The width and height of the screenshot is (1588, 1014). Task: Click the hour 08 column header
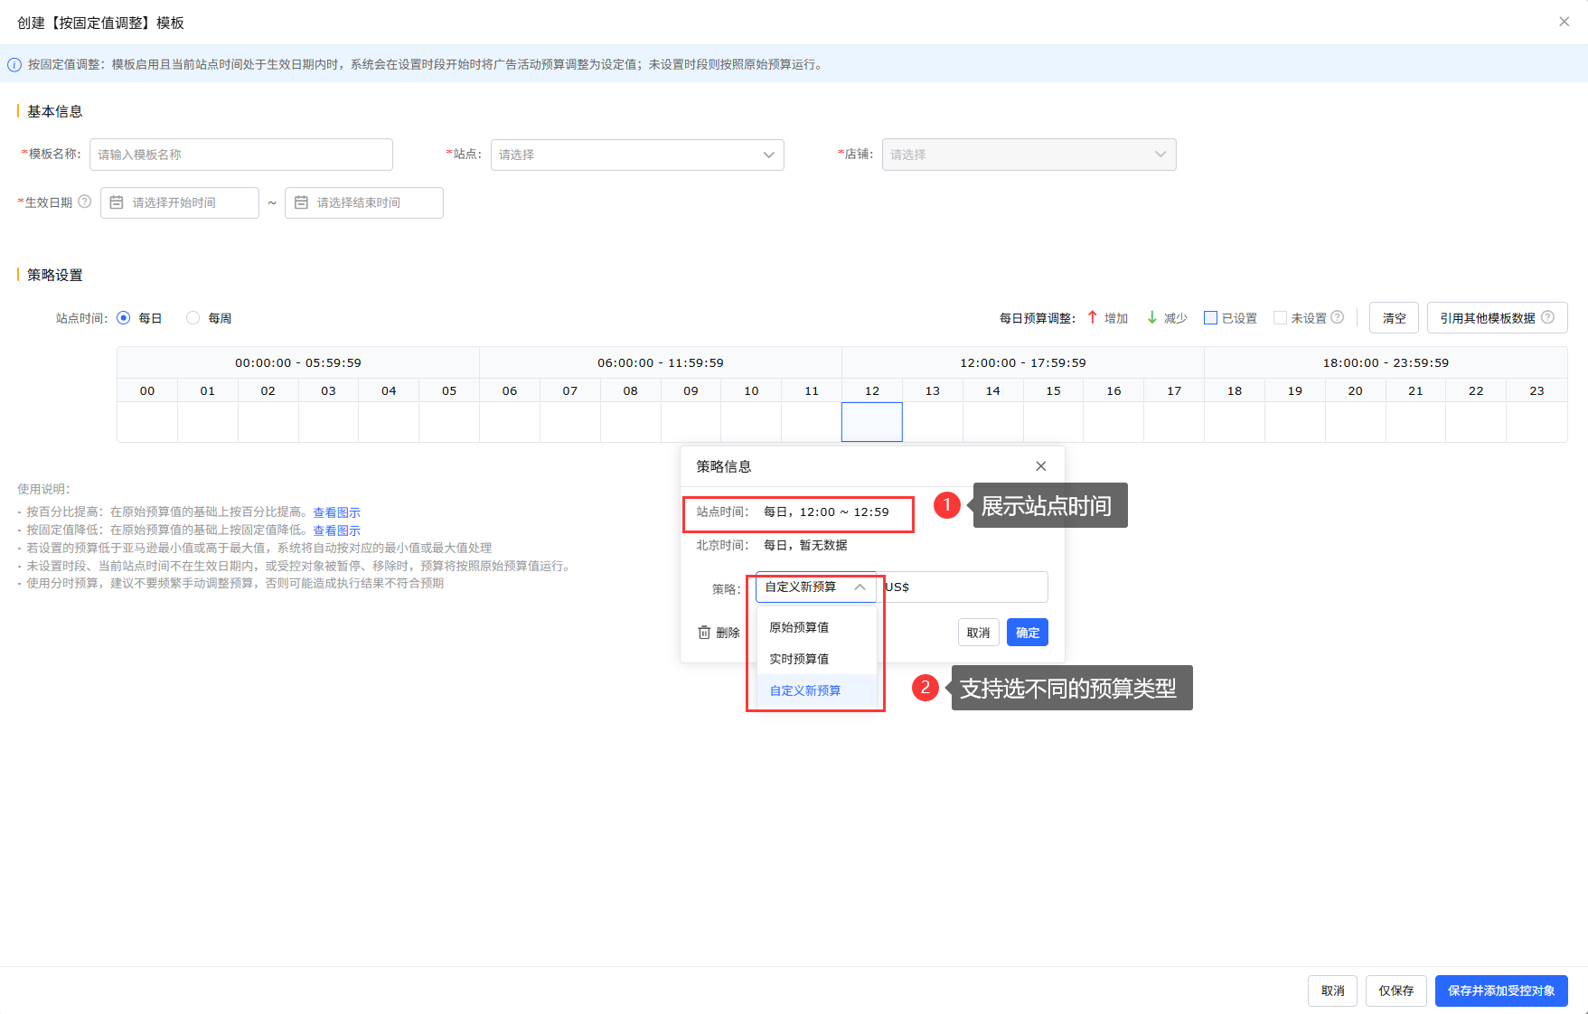(x=631, y=390)
